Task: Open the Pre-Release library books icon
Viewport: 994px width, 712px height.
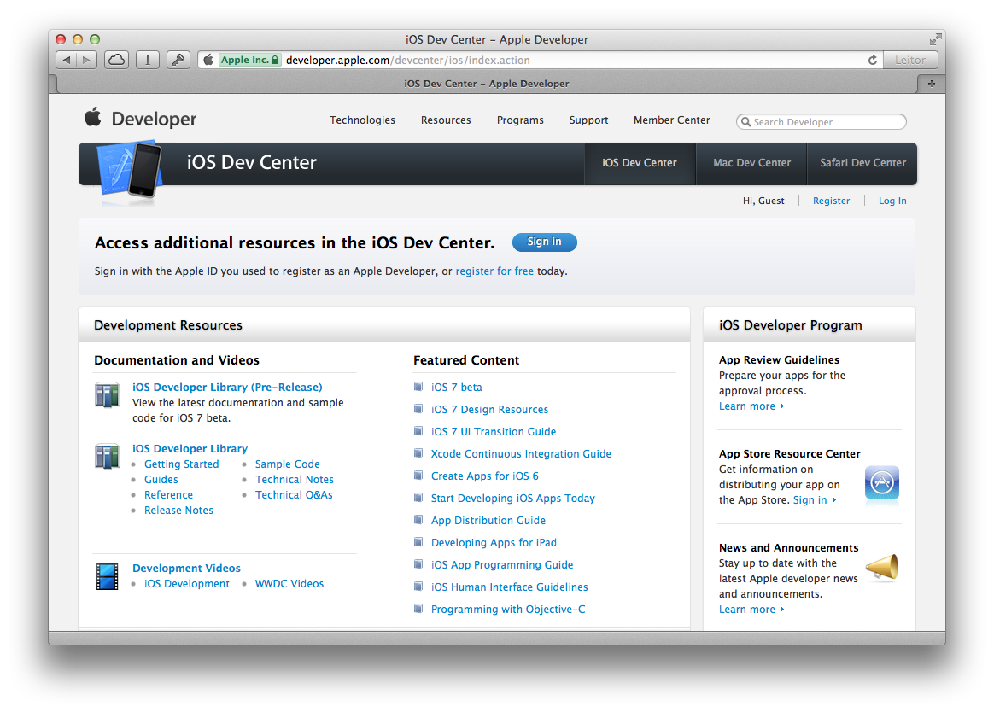Action: pyautogui.click(x=107, y=395)
